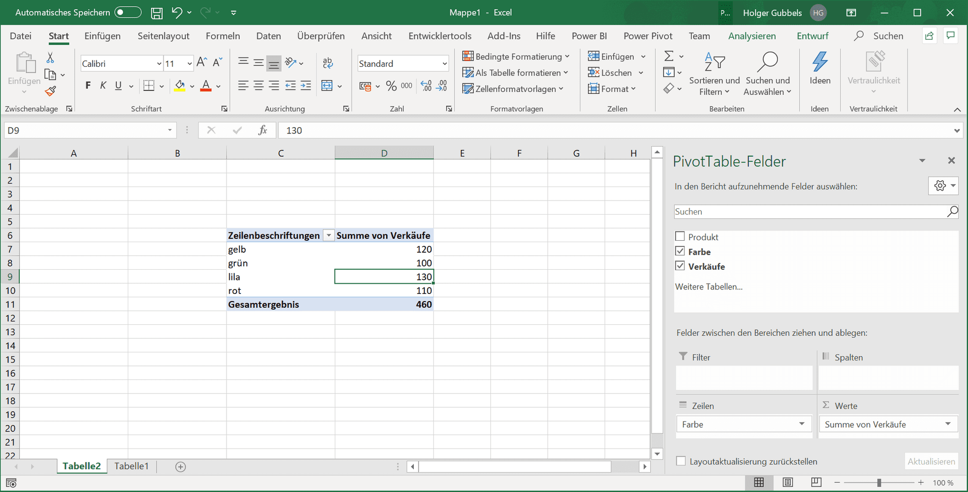Switch to the Einfügen ribbon tab
Screen dimensions: 968x492
(x=103, y=36)
